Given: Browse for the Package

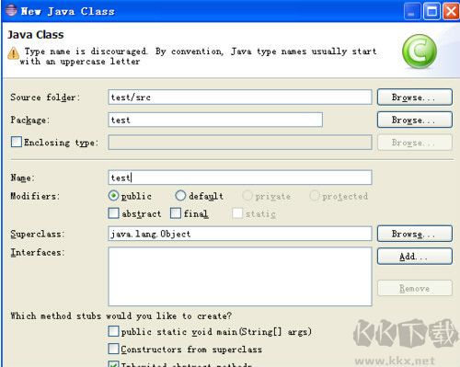Looking at the screenshot, I should (415, 120).
